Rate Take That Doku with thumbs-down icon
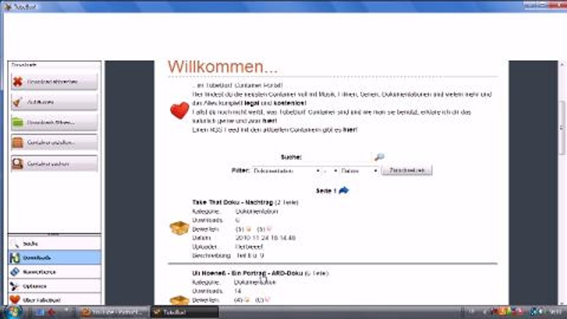The width and height of the screenshot is (567, 319). [x=268, y=229]
